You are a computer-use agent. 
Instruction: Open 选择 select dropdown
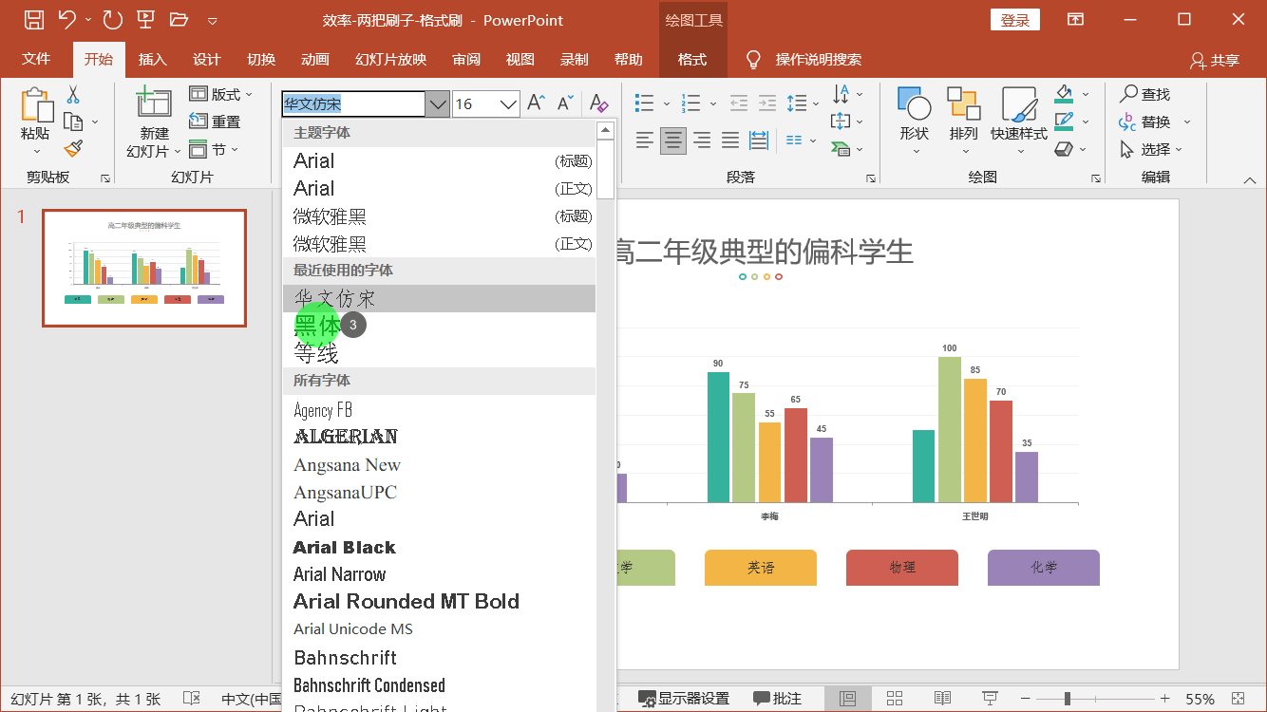click(x=1151, y=149)
